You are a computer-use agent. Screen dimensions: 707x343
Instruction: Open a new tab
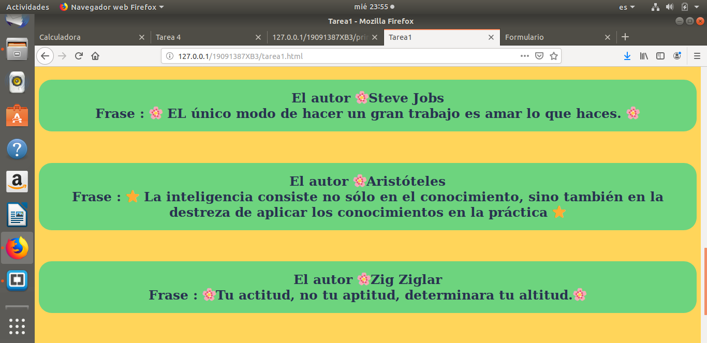(625, 37)
